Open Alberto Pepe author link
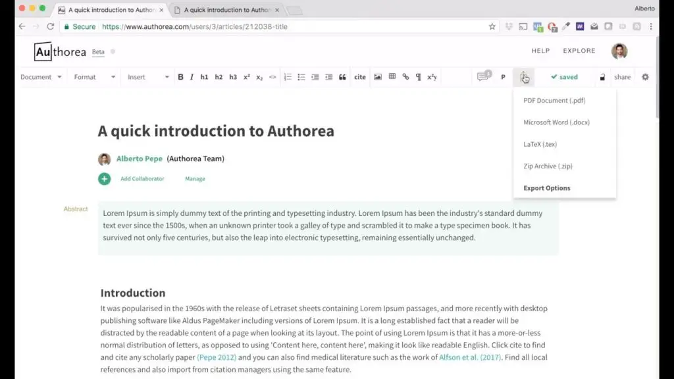Screen dimensions: 674x379 tap(140, 159)
